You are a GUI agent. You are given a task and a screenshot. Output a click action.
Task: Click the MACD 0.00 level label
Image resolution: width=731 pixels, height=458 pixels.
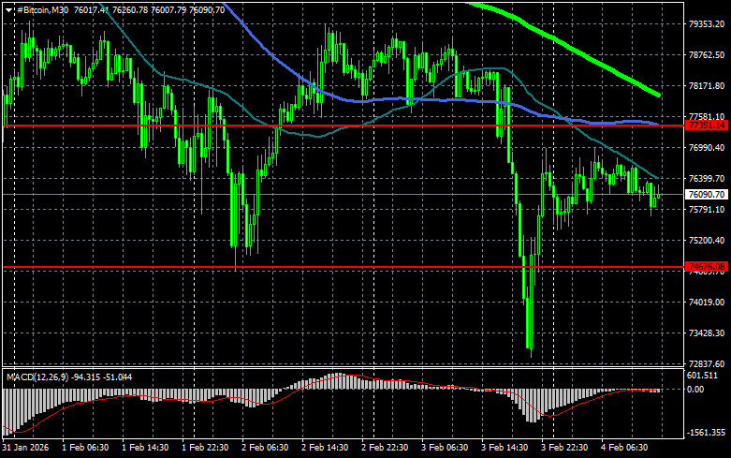coord(695,389)
